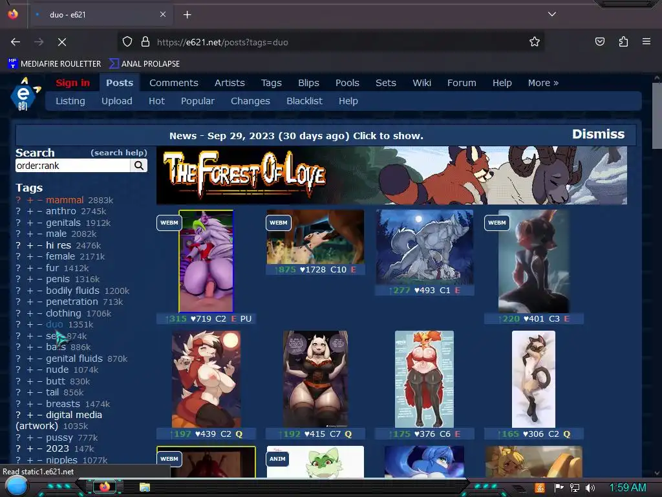Click The Forest Of Love banner
Image resolution: width=662 pixels, height=497 pixels.
click(391, 175)
